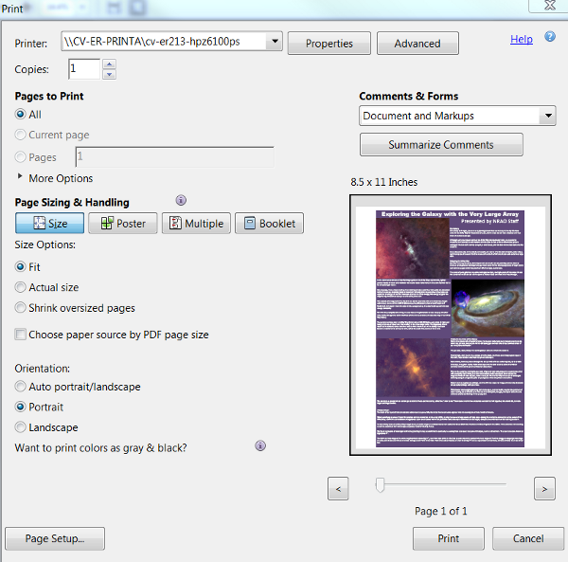Go to next preview page arrow

543,488
